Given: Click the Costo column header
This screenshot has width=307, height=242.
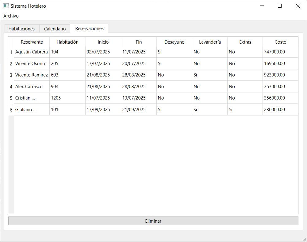Looking at the screenshot, I should (280, 42).
